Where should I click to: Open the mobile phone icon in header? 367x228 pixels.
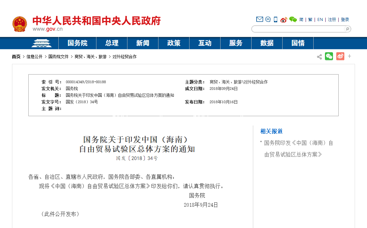276,20
